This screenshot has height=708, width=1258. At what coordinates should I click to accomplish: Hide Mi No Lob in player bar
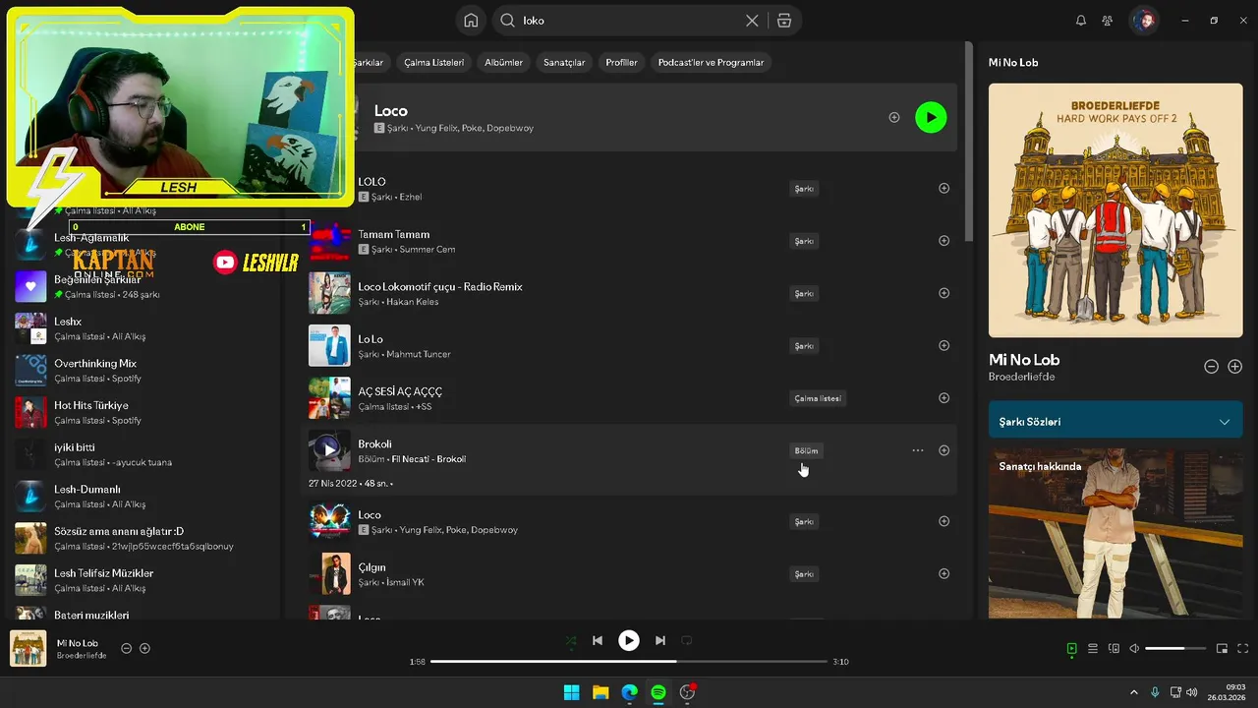pos(126,648)
